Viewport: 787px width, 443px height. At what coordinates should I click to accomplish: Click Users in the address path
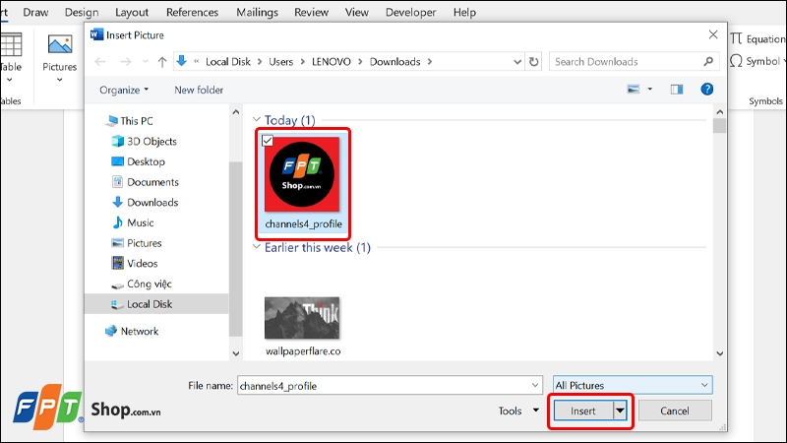(x=280, y=62)
